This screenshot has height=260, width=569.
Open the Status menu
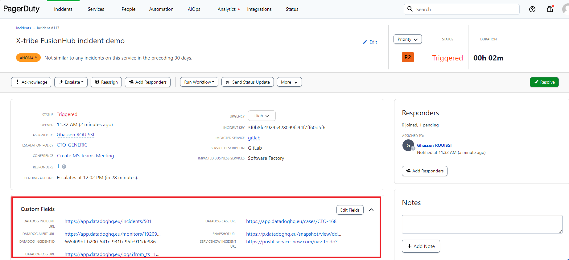[x=292, y=9]
